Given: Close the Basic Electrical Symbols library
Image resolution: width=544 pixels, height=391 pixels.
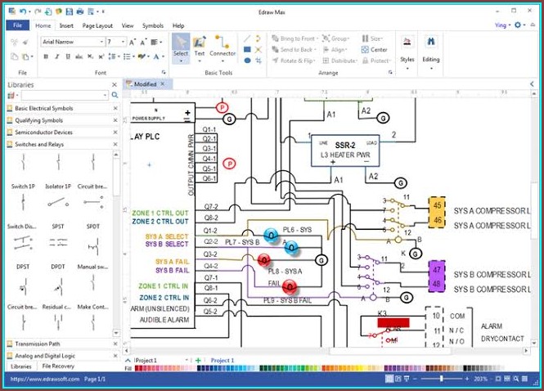Looking at the screenshot, I should click(115, 108).
